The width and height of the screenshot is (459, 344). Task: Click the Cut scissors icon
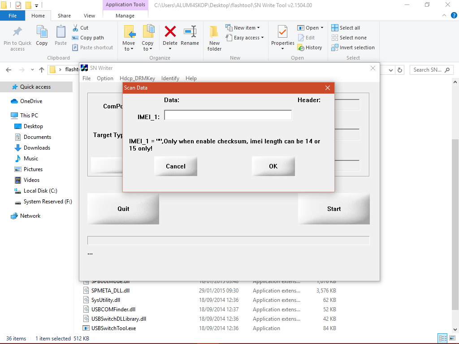(x=75, y=28)
